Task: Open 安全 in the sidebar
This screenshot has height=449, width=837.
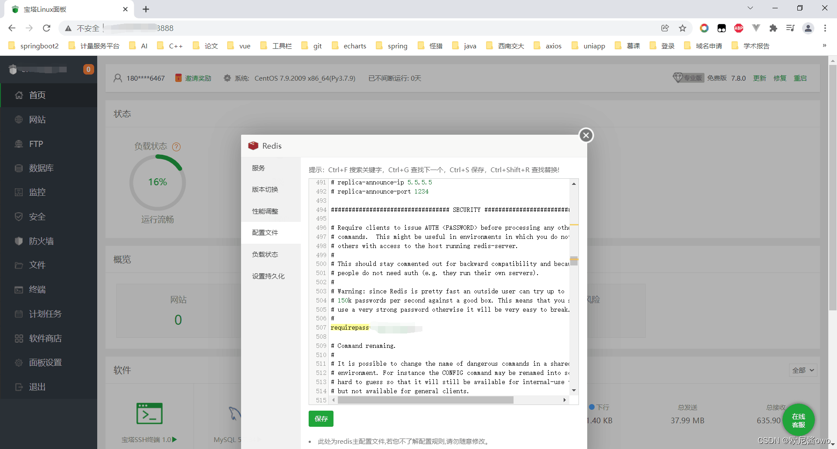Action: coord(48,217)
